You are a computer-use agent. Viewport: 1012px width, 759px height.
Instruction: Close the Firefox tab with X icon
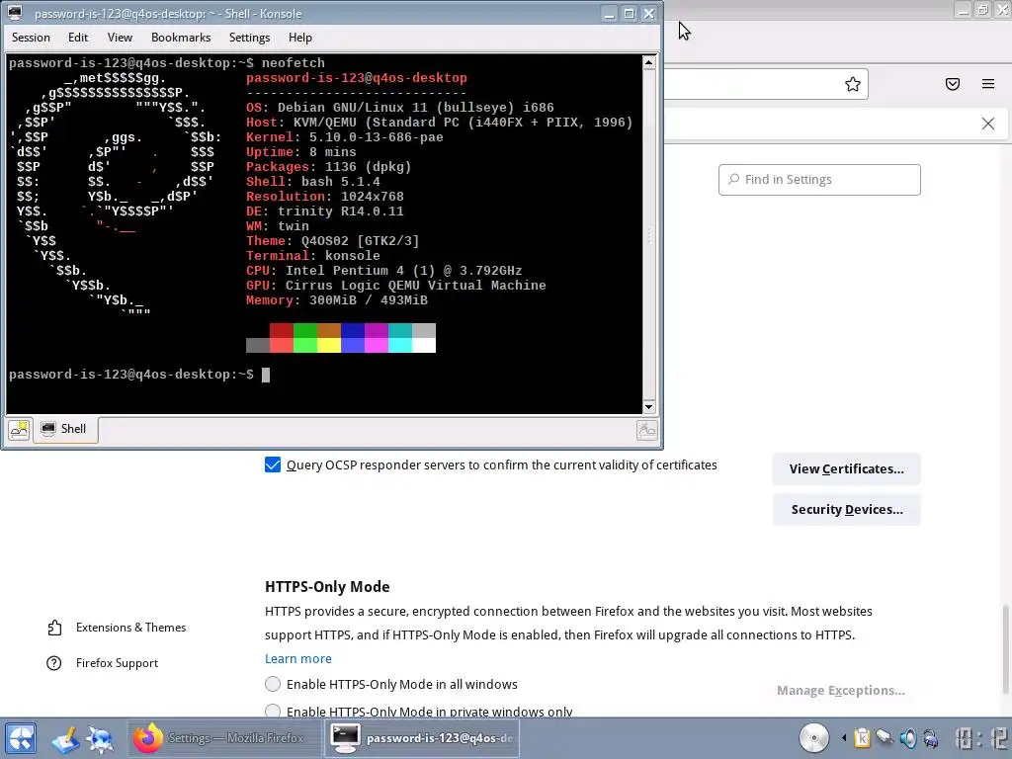(988, 124)
